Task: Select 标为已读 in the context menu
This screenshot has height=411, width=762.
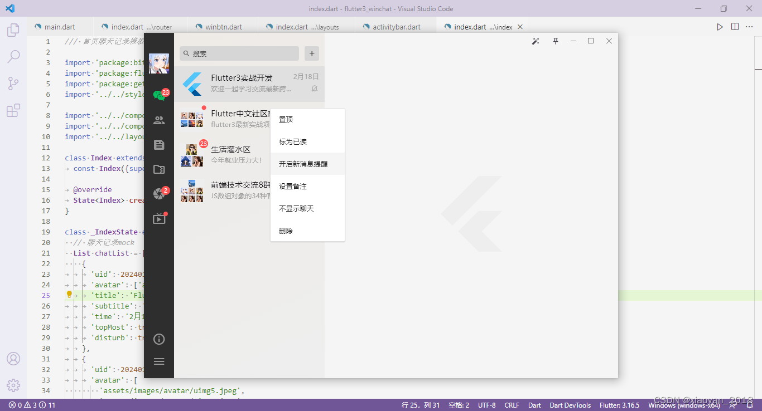Action: pos(307,142)
